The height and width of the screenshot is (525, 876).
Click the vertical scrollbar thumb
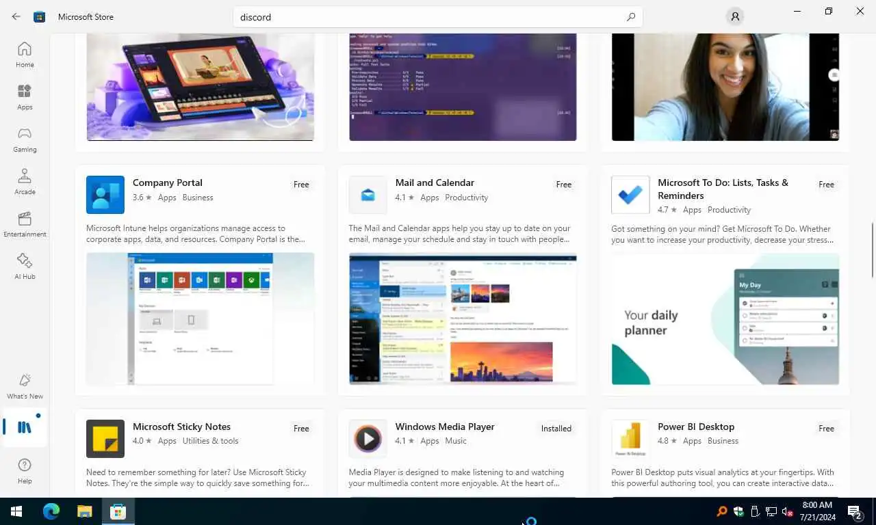(x=872, y=250)
